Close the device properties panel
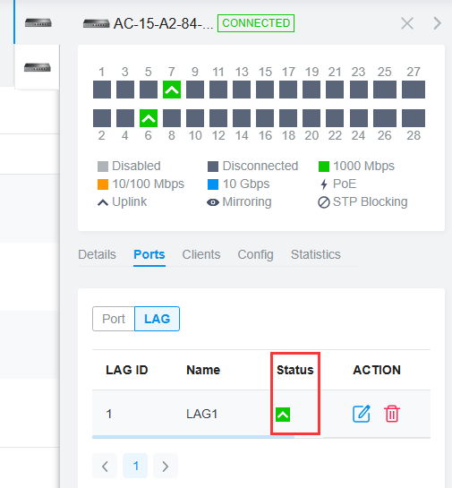Viewport: 452px width, 488px height. 407,23
